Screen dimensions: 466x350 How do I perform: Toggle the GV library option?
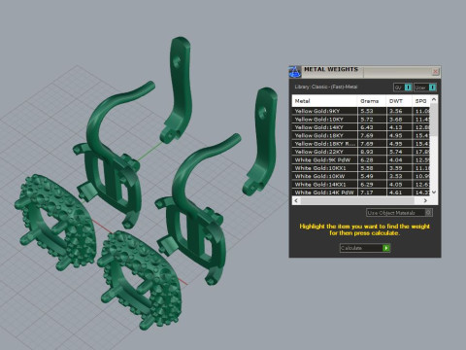[x=403, y=87]
